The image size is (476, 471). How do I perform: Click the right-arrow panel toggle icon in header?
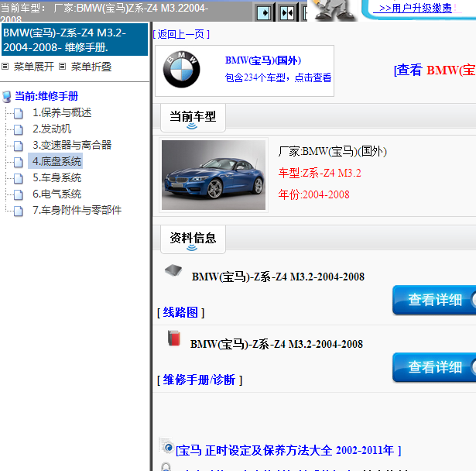coord(263,13)
